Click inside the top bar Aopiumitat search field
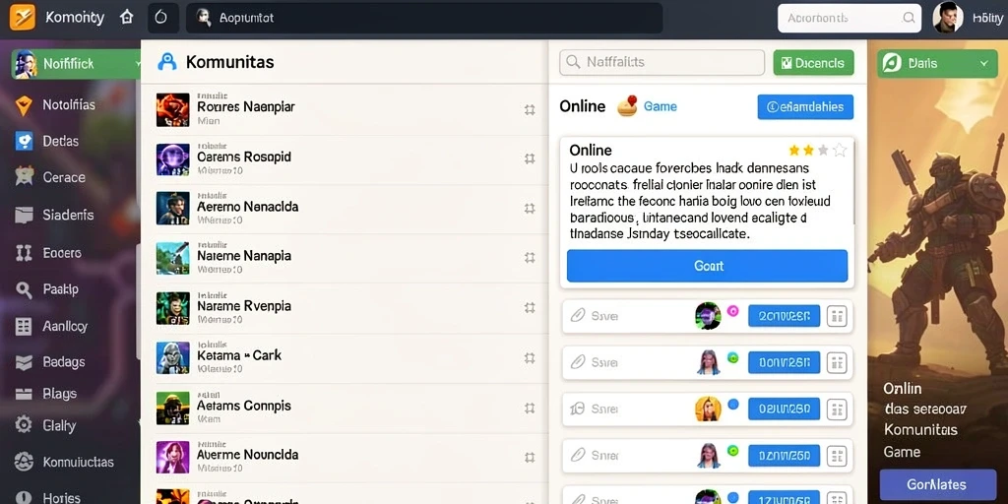Image resolution: width=1008 pixels, height=504 pixels. point(424,18)
